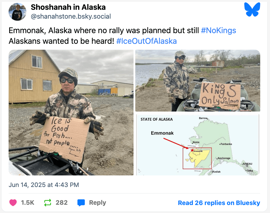Viewport: 270px width, 213px height.
Task: Click the blue reply speech bubble icon
Action: (81, 203)
